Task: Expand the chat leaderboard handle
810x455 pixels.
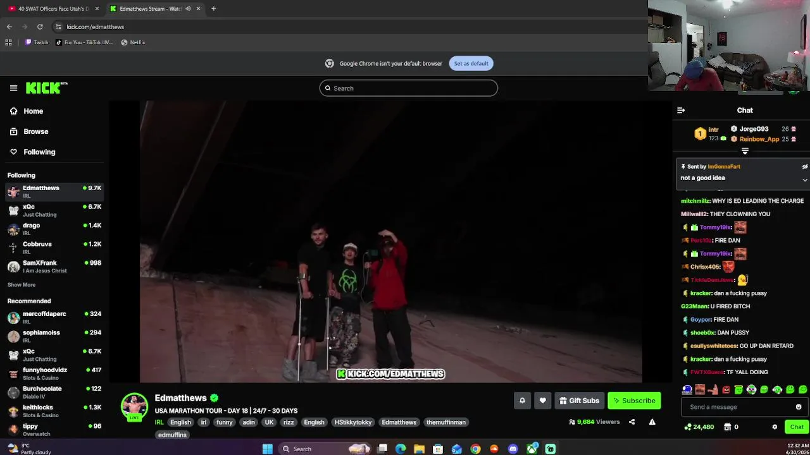Action: pos(745,151)
